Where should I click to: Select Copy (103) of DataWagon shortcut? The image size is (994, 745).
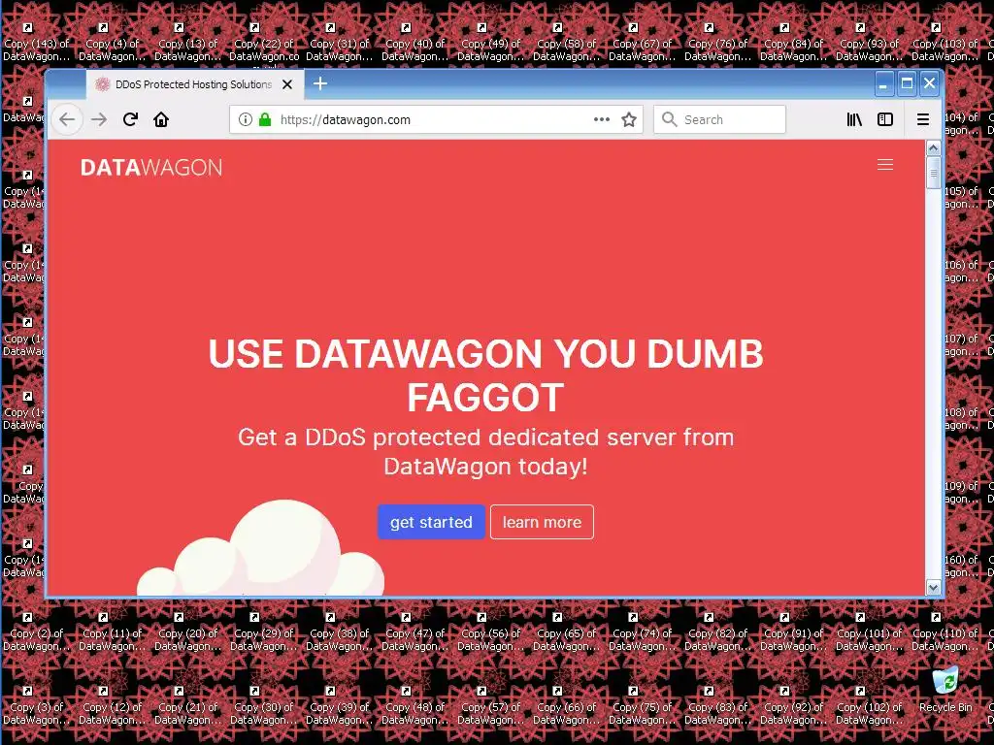[x=944, y=43]
